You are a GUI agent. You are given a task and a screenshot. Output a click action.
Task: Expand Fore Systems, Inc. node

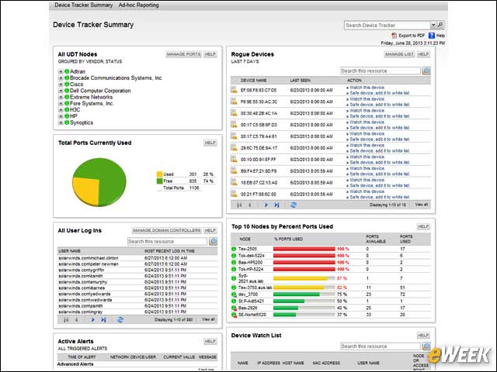[61, 103]
